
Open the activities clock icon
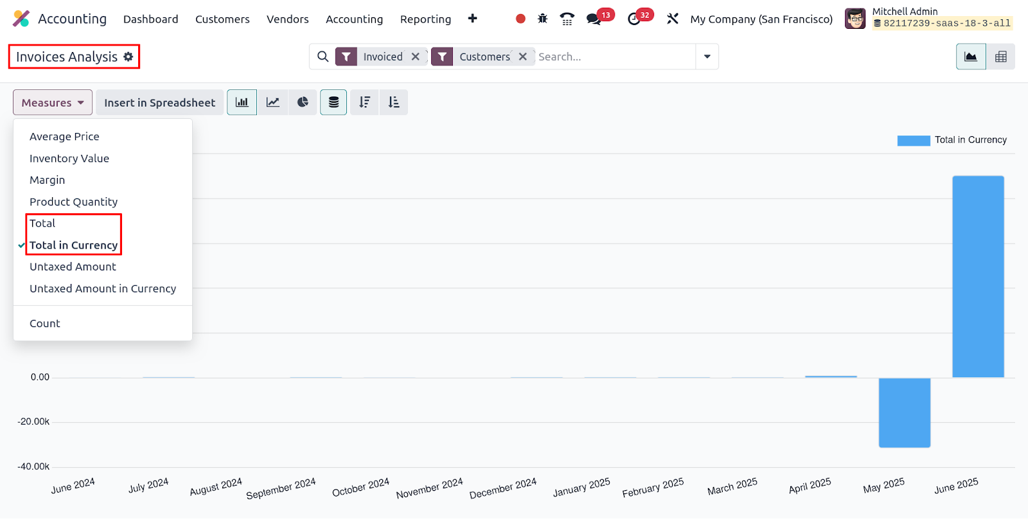coord(634,19)
